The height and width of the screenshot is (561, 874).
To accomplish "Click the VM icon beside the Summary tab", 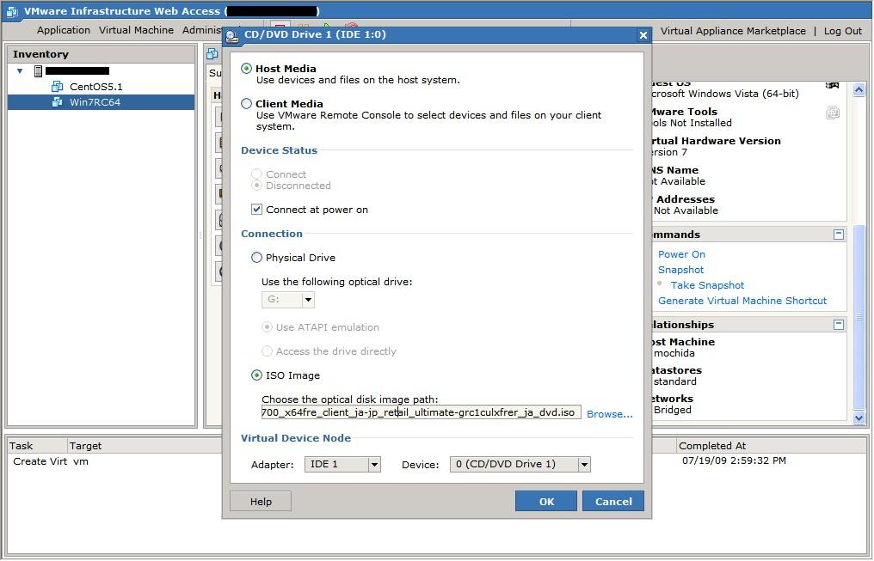I will [x=212, y=54].
